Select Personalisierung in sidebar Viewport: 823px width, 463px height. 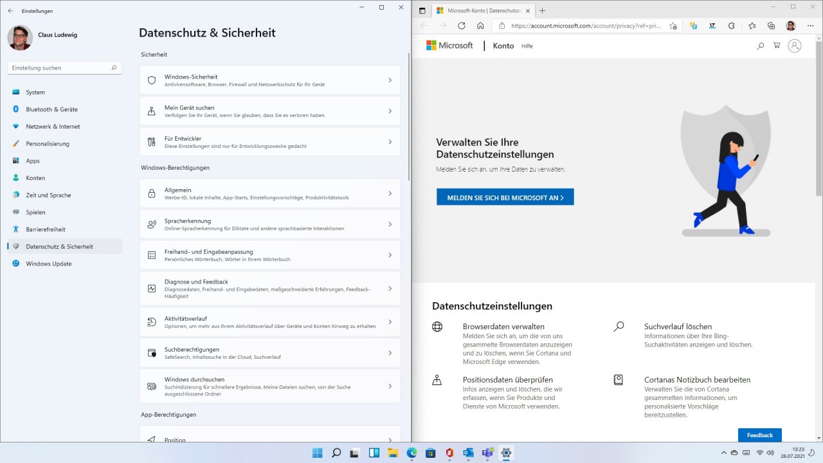64,143
